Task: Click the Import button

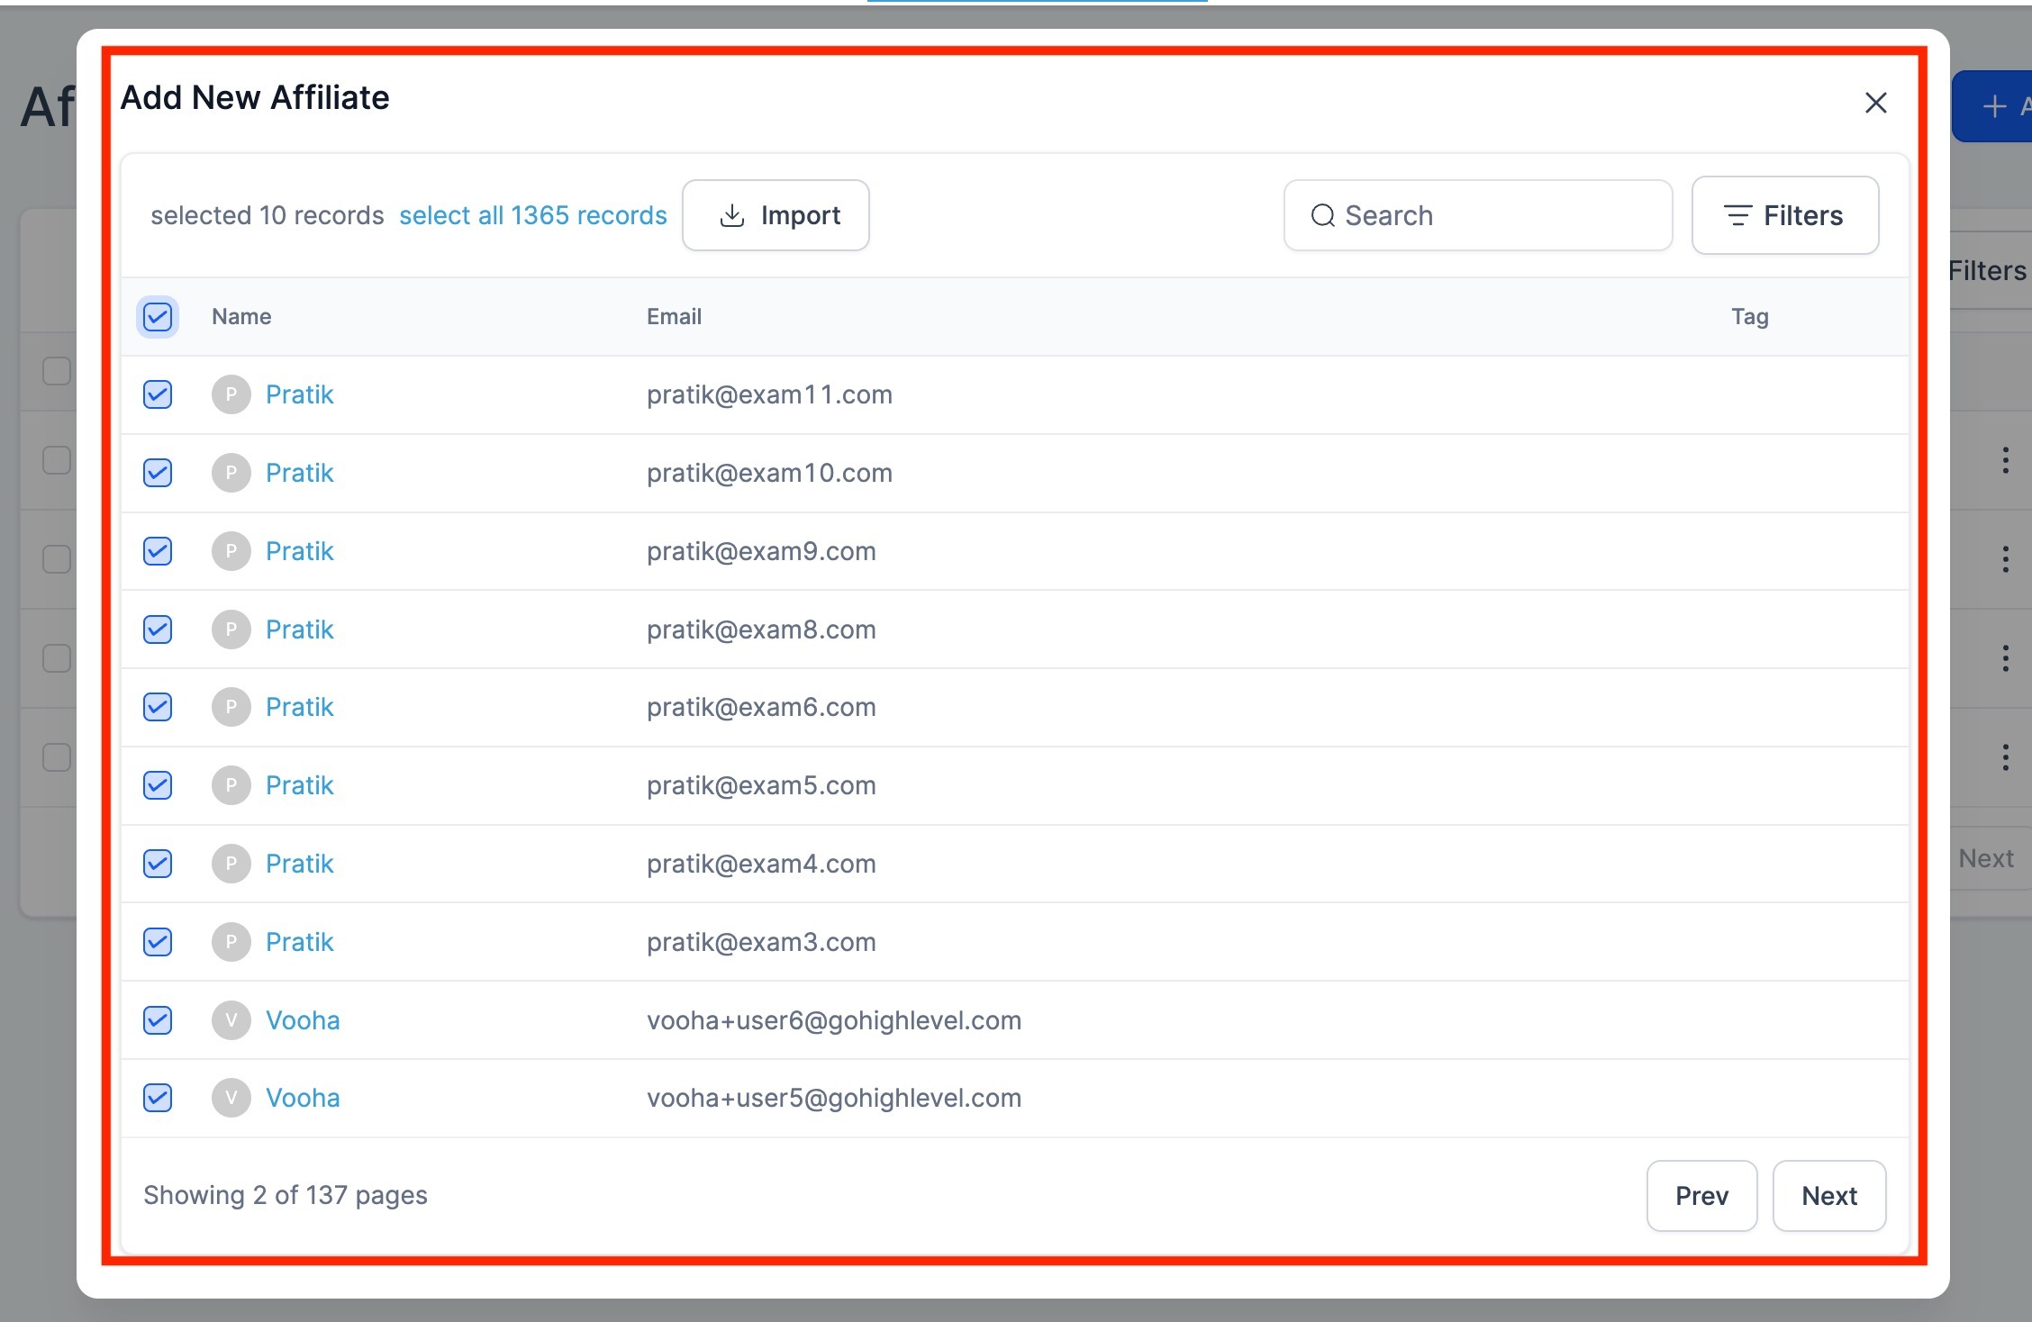Action: tap(776, 215)
